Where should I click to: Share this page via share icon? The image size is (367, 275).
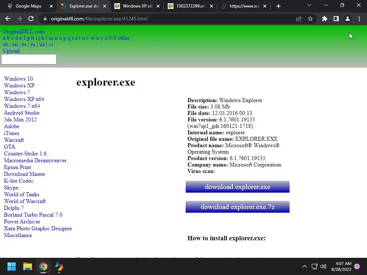click(x=299, y=19)
